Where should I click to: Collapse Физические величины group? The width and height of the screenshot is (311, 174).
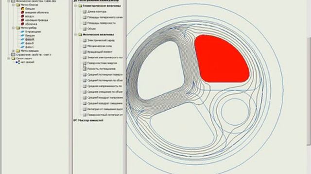[76, 34]
